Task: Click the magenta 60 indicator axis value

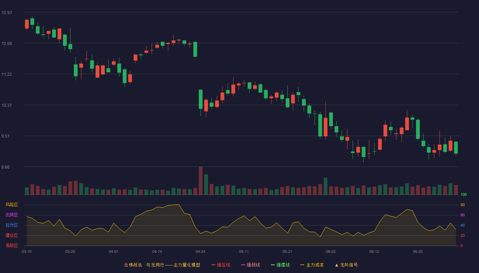Action: [463, 215]
